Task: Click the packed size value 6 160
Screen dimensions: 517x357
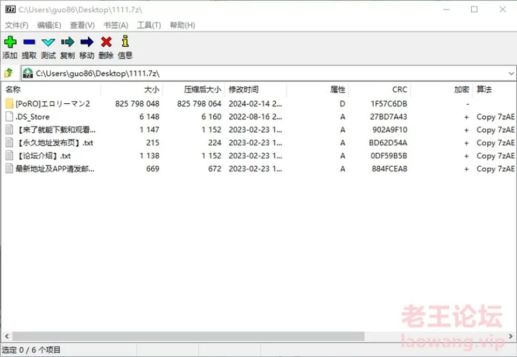Action: 211,117
